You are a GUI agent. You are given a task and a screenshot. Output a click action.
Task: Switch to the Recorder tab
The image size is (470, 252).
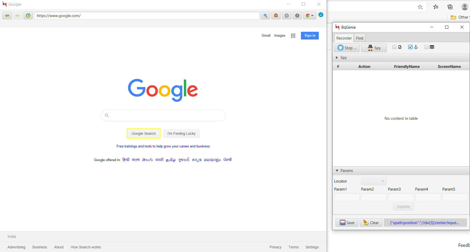pyautogui.click(x=344, y=38)
